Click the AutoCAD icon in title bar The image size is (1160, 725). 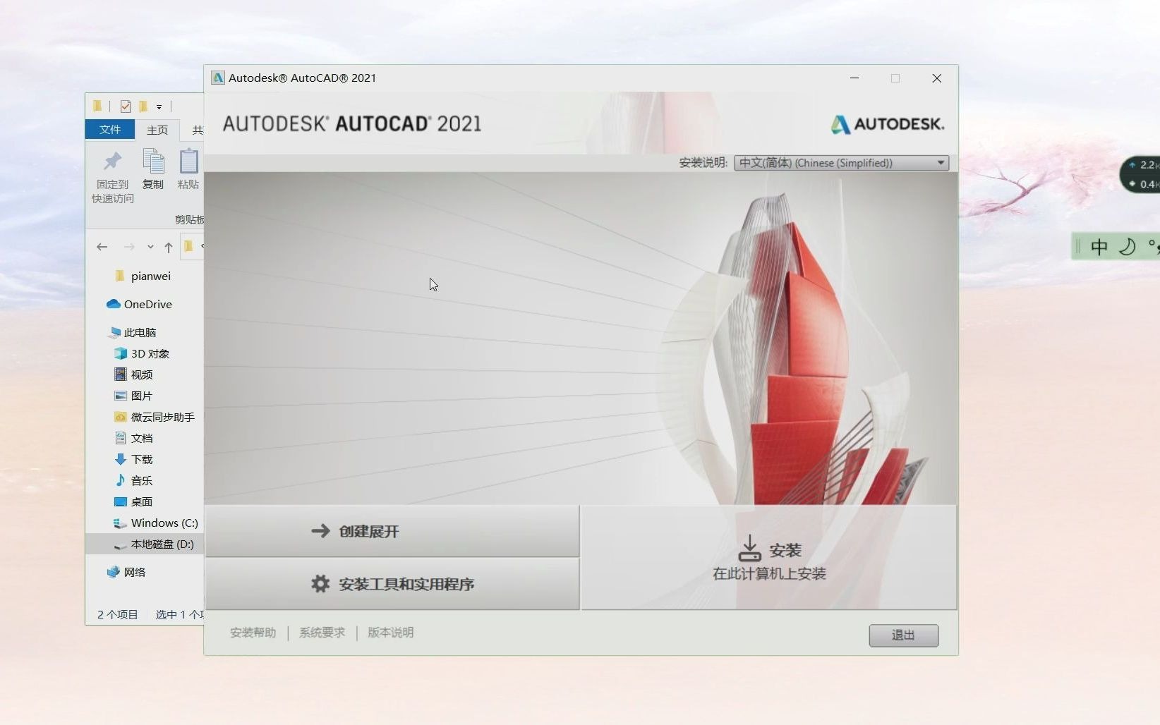click(x=218, y=78)
